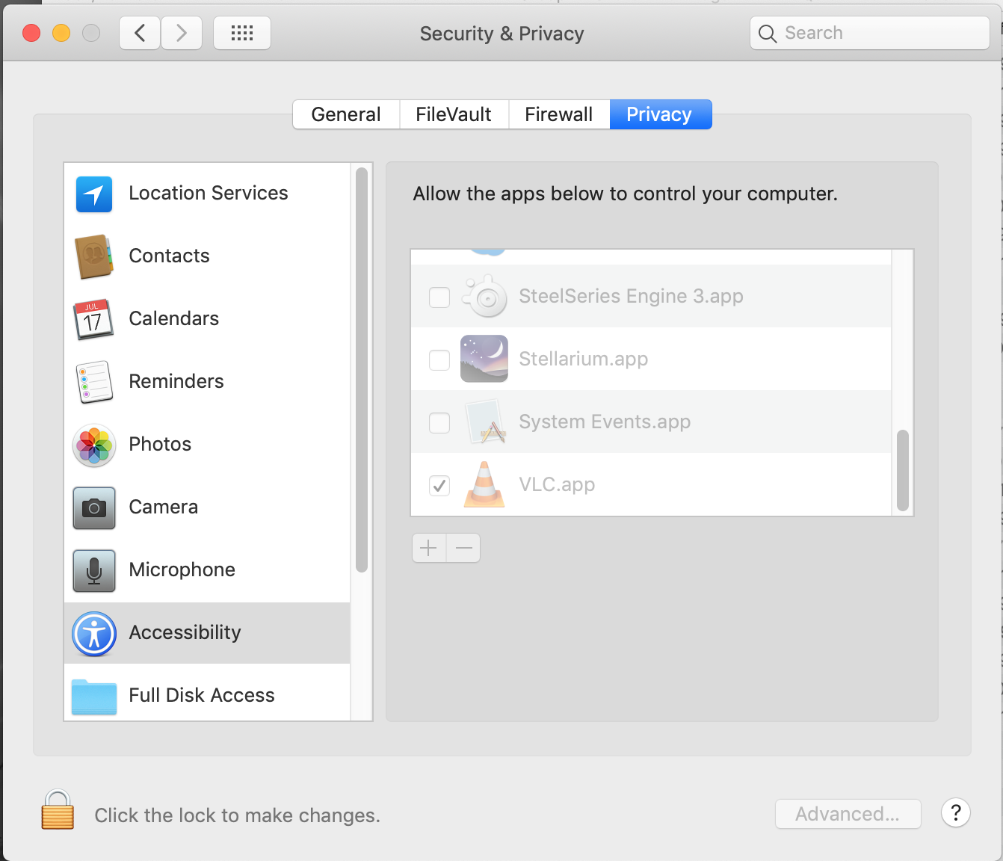Show all preferences grid icon

tap(242, 34)
